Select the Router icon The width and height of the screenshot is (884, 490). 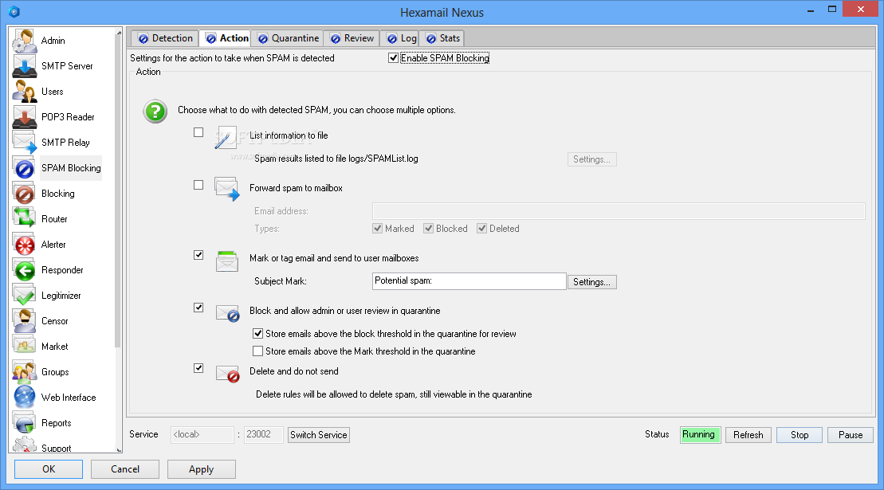point(25,219)
